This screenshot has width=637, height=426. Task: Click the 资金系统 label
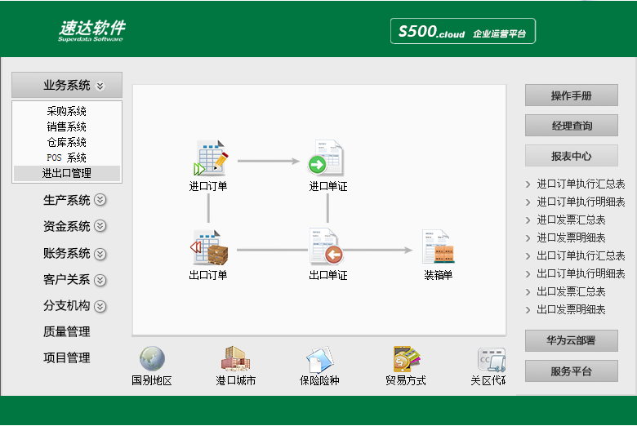pyautogui.click(x=67, y=226)
